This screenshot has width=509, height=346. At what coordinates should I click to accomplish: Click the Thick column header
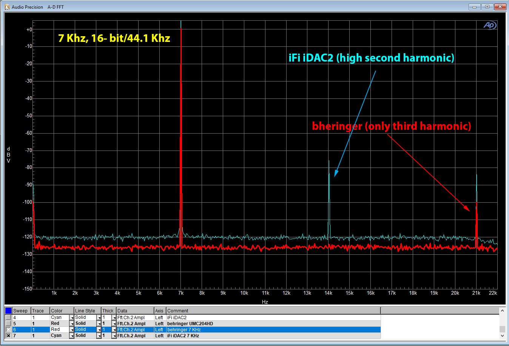[x=109, y=311]
